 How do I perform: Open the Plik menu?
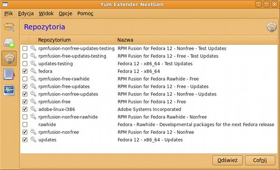pos(8,14)
